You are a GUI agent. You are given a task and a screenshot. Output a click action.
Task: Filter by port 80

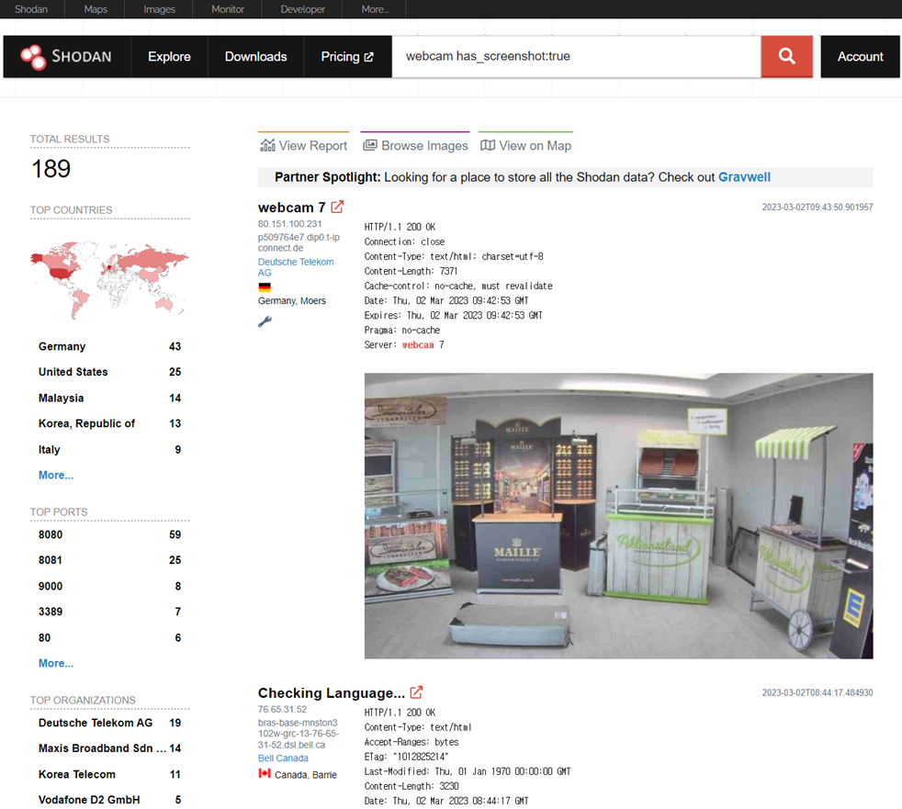coord(109,637)
